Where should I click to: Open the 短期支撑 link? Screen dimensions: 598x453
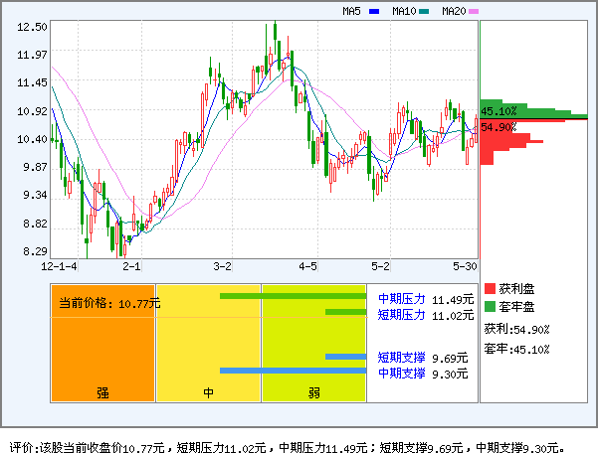[401, 358]
